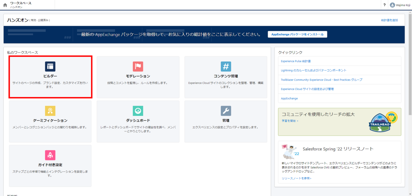Click the Trailhead badge logo
The width and height of the screenshot is (412, 196).
[383, 122]
